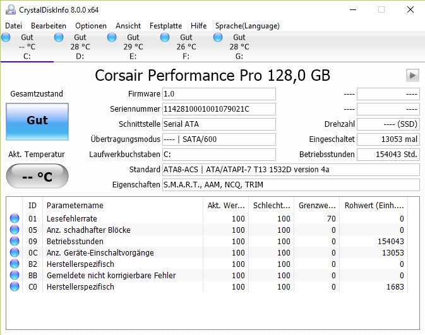Switch to the F: drive tab label
This screenshot has width=425, height=335.
click(x=186, y=56)
